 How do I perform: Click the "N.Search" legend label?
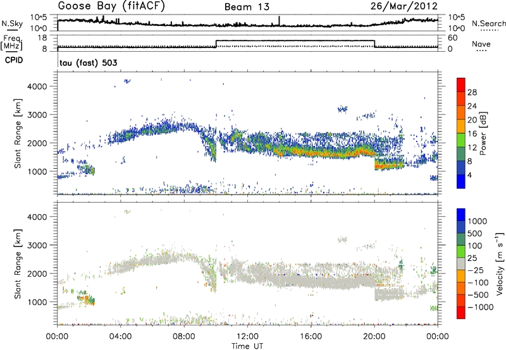(488, 23)
